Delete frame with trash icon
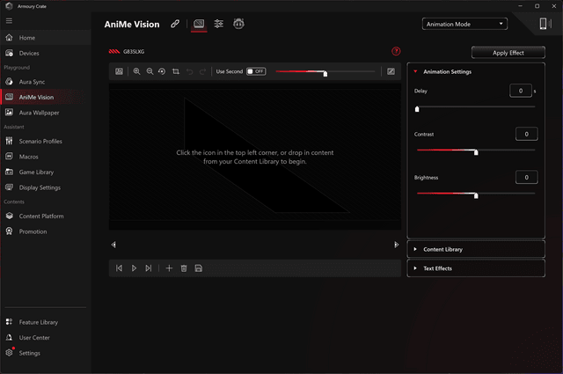This screenshot has width=563, height=374. (x=184, y=268)
